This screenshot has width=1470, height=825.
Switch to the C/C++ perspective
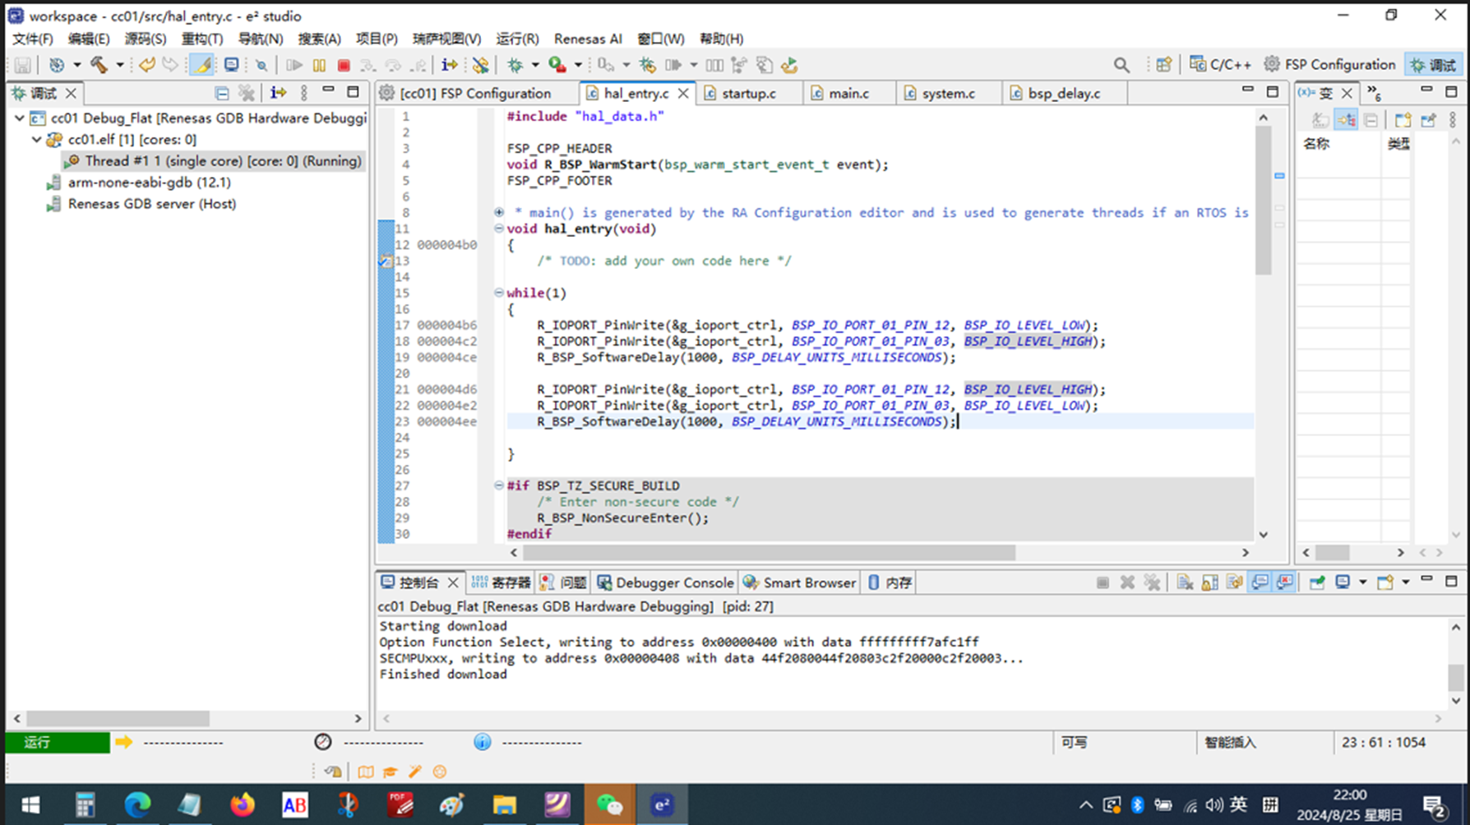[x=1221, y=65]
